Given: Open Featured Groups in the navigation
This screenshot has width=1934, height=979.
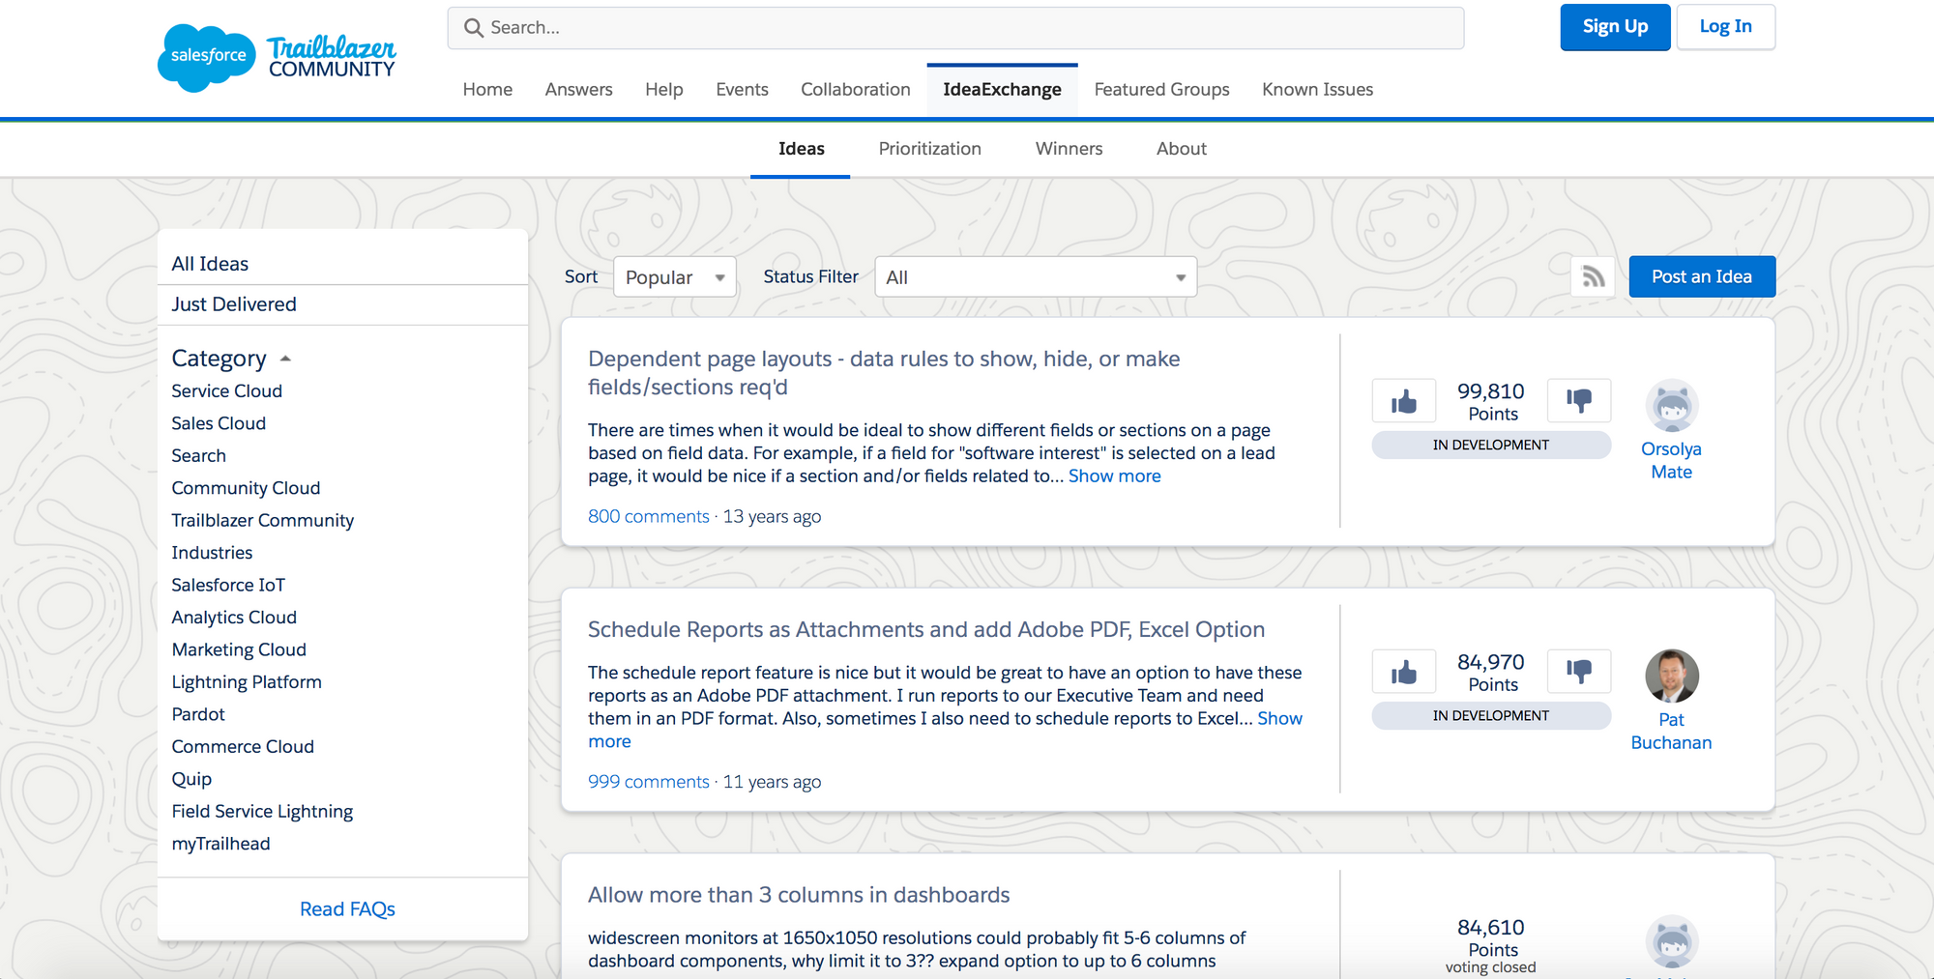Looking at the screenshot, I should [x=1161, y=90].
